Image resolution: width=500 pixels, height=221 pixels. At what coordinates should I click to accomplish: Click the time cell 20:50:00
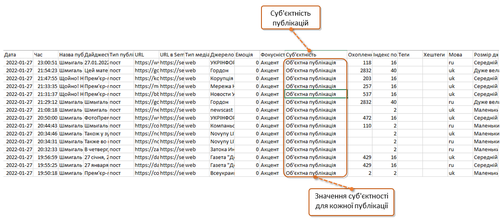click(x=45, y=118)
